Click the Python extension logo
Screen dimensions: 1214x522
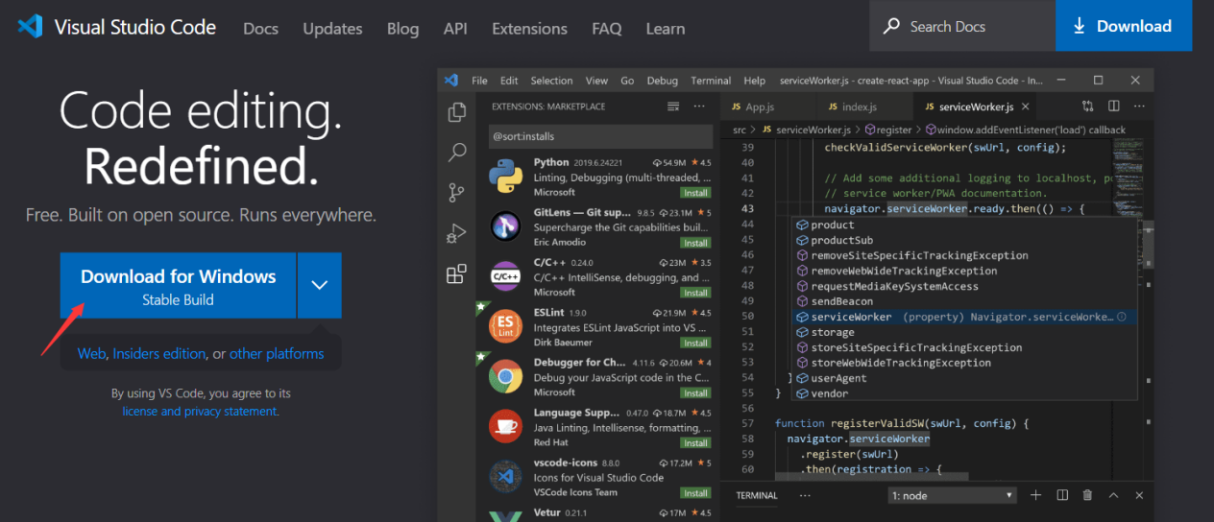coord(505,177)
